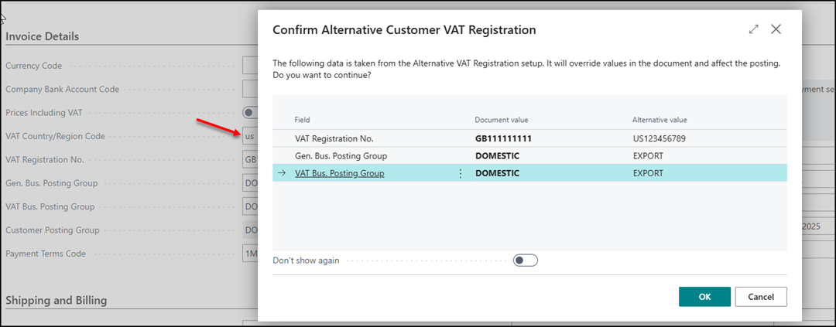Click EXPORT in highlighted VAT Bus. Posting Group row
This screenshot has width=836, height=327.
click(x=648, y=173)
